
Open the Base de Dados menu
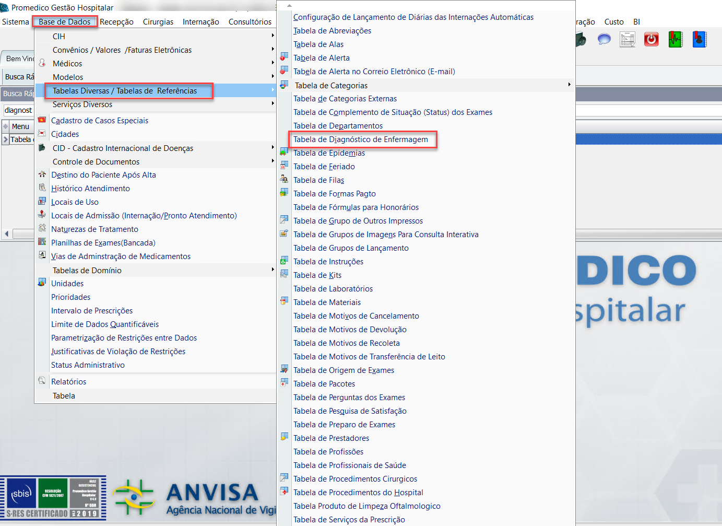(65, 22)
